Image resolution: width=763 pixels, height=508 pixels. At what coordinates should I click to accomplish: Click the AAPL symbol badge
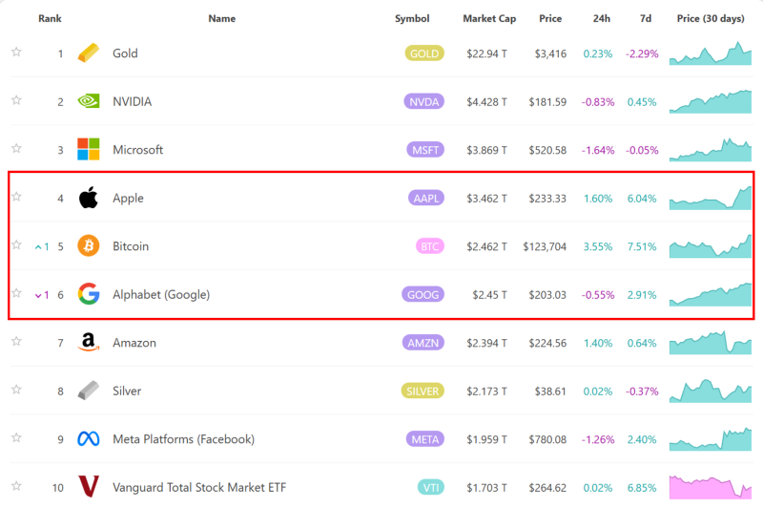(425, 198)
